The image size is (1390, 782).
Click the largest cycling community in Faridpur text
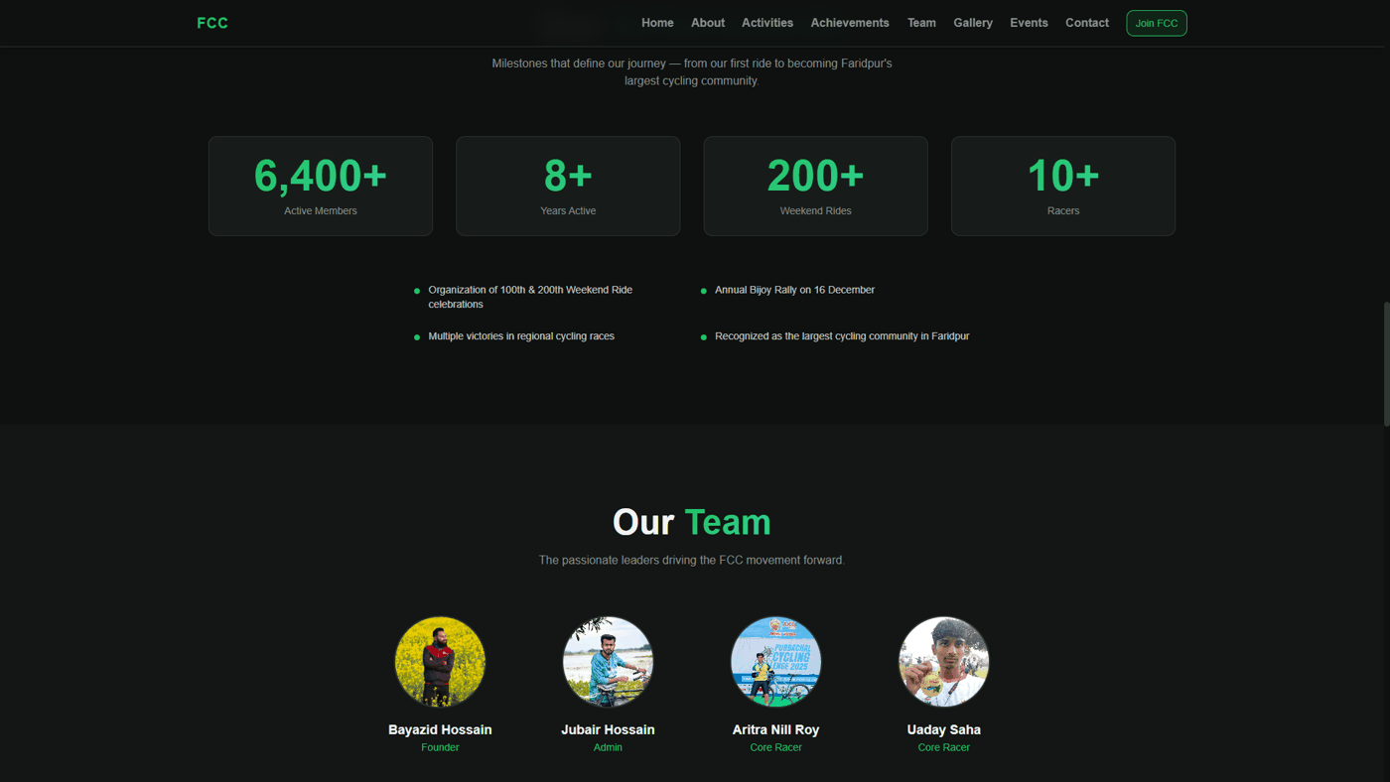[842, 336]
